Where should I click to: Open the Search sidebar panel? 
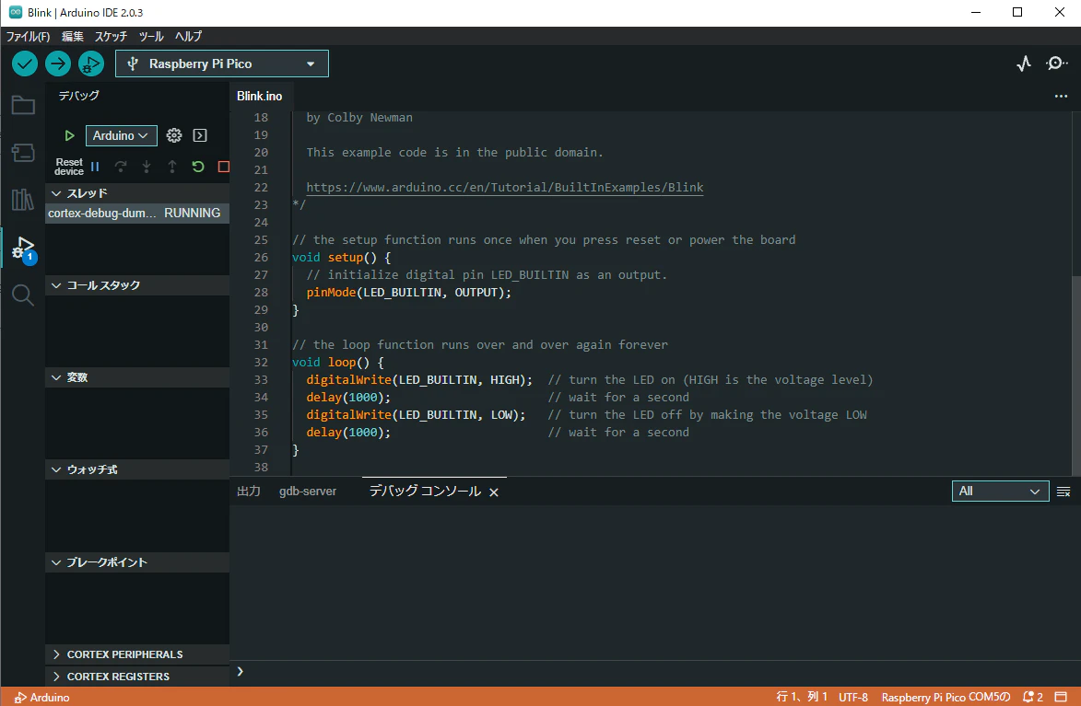coord(23,295)
